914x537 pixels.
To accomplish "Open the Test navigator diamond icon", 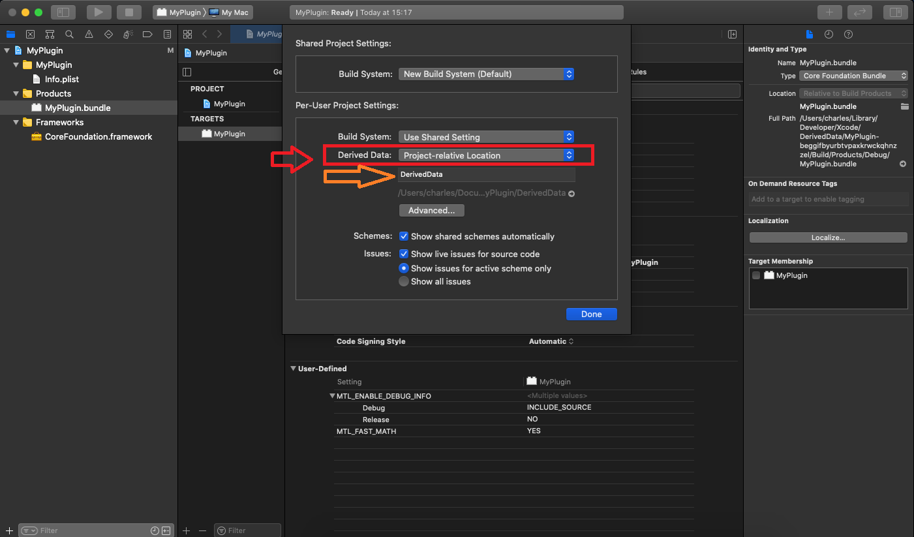I will tap(108, 34).
